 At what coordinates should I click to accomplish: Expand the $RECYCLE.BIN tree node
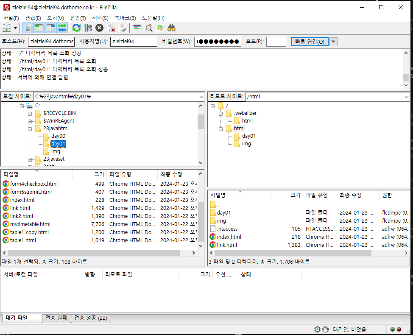coord(30,114)
